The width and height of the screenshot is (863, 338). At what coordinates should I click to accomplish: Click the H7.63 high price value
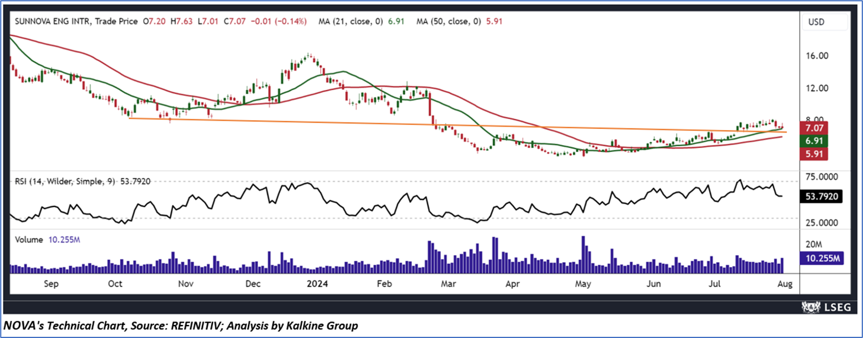tap(181, 21)
